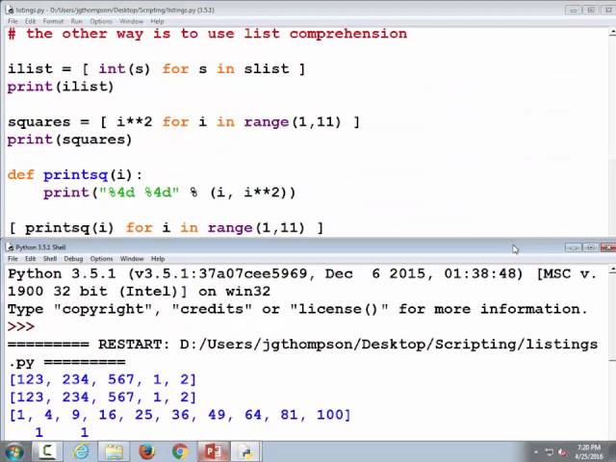Open Shell menu in Python Shell window

pos(50,259)
